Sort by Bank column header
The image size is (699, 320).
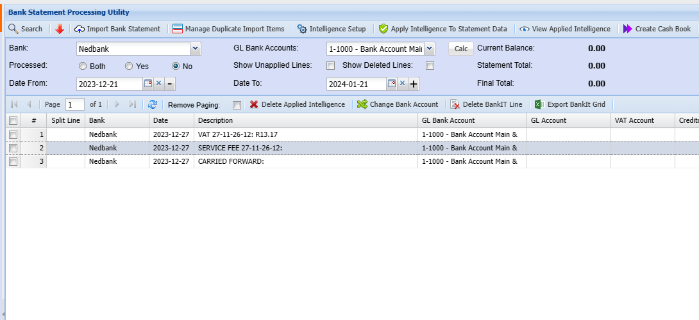point(117,120)
